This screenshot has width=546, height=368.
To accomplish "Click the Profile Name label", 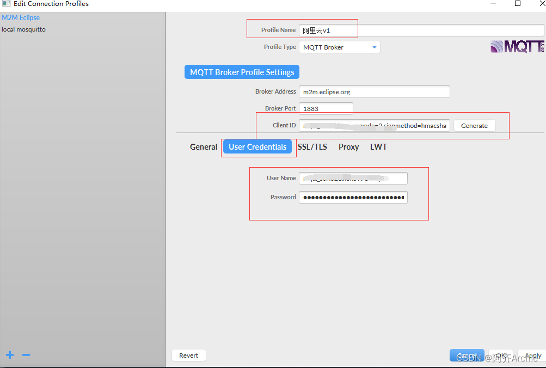I will tap(278, 30).
